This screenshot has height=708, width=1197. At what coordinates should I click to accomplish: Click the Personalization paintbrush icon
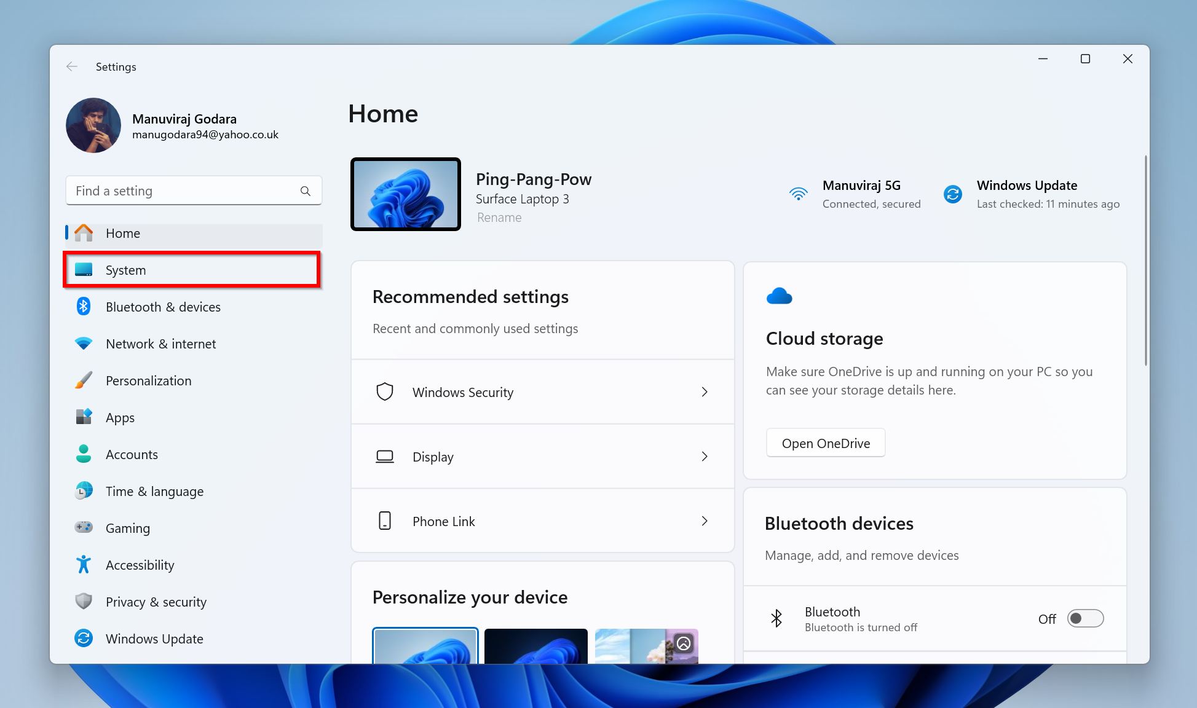pos(84,380)
